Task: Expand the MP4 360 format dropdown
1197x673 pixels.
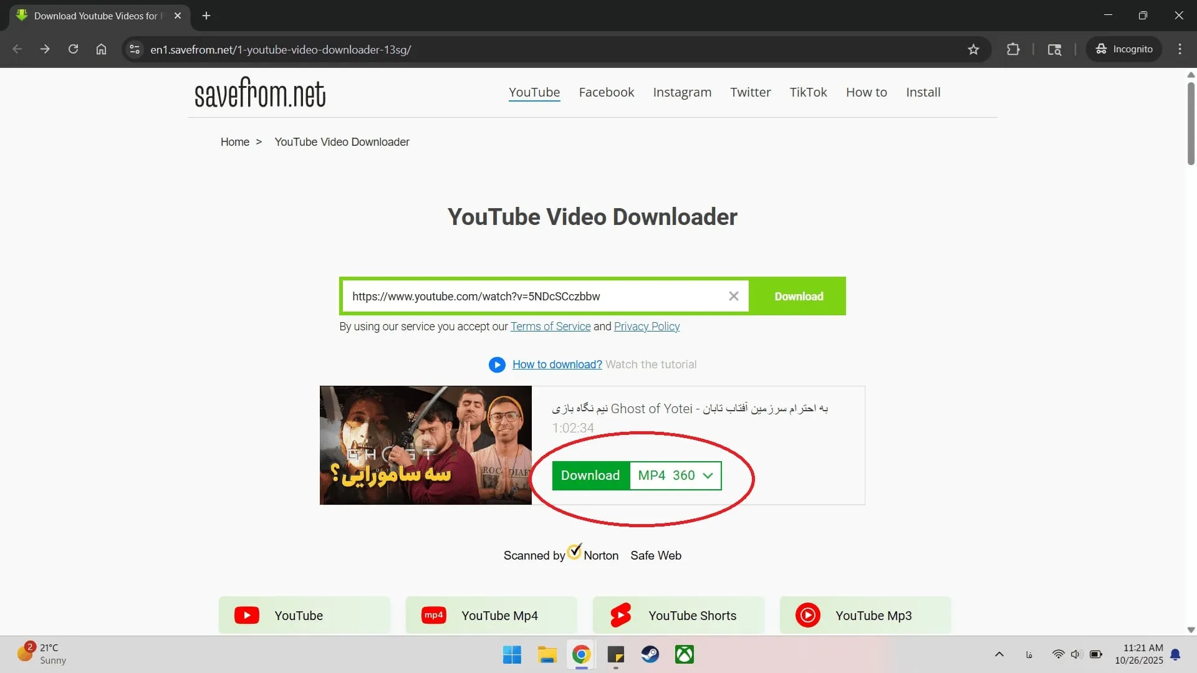Action: [x=675, y=475]
